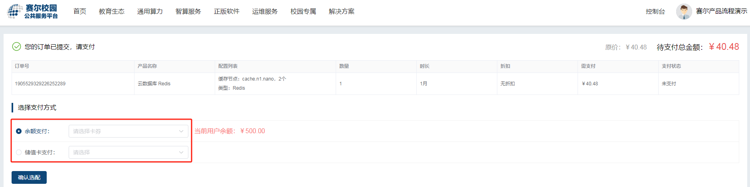The image size is (750, 187).
Task: Open the 控制台 link
Action: (x=655, y=12)
